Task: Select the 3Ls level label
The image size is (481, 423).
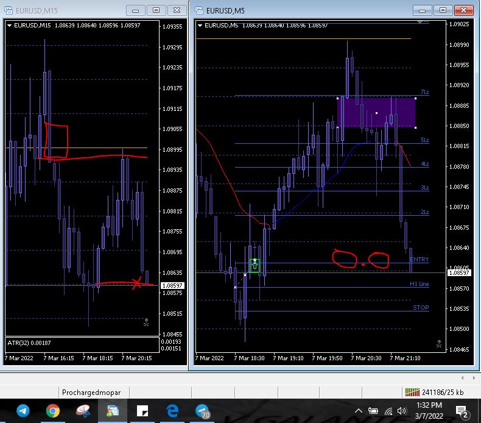Action: [424, 188]
